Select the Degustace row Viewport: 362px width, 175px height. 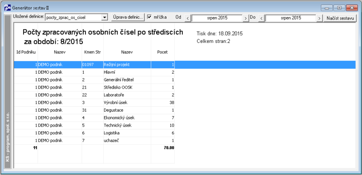[x=94, y=110]
